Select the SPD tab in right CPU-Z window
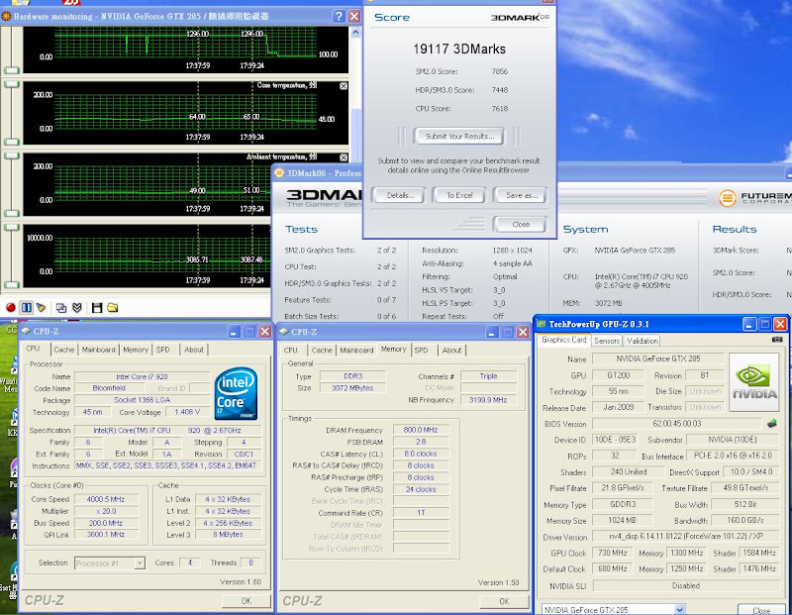 [x=421, y=350]
